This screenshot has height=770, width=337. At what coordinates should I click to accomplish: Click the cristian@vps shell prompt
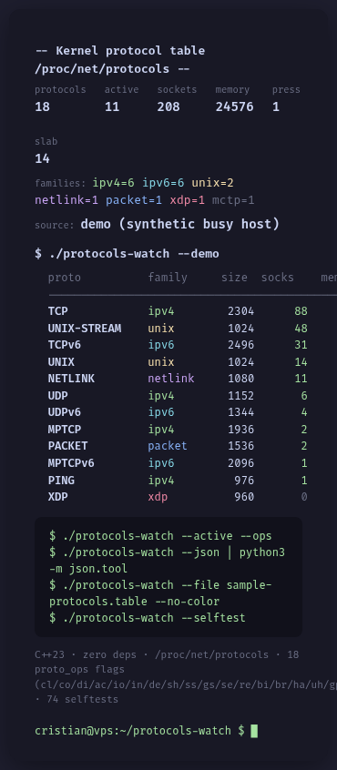click(139, 731)
